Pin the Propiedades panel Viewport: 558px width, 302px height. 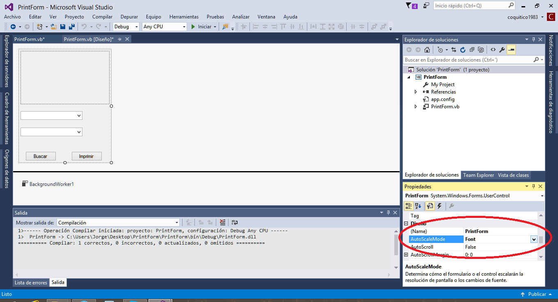pyautogui.click(x=533, y=186)
